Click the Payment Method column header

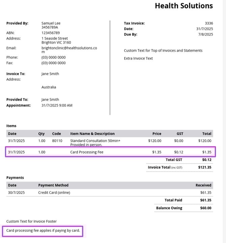53,185
